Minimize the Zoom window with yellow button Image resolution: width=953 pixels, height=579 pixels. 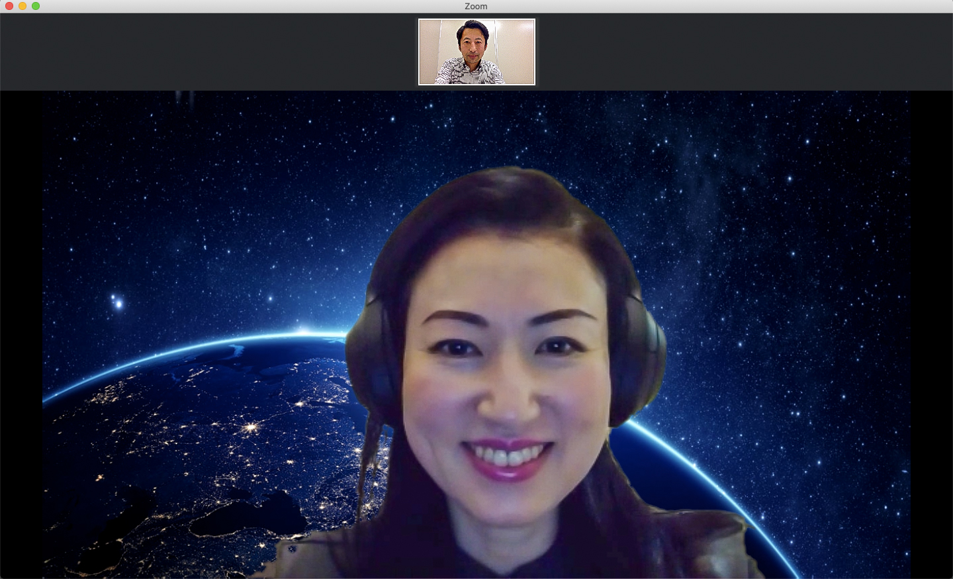23,6
